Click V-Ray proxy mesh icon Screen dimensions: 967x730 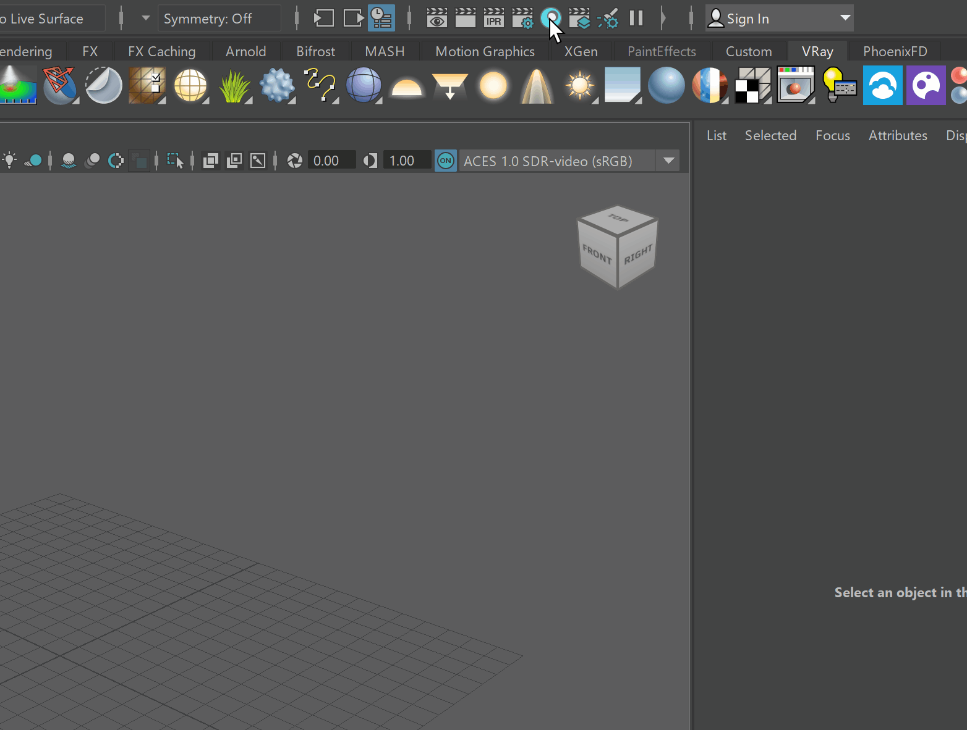tap(60, 85)
